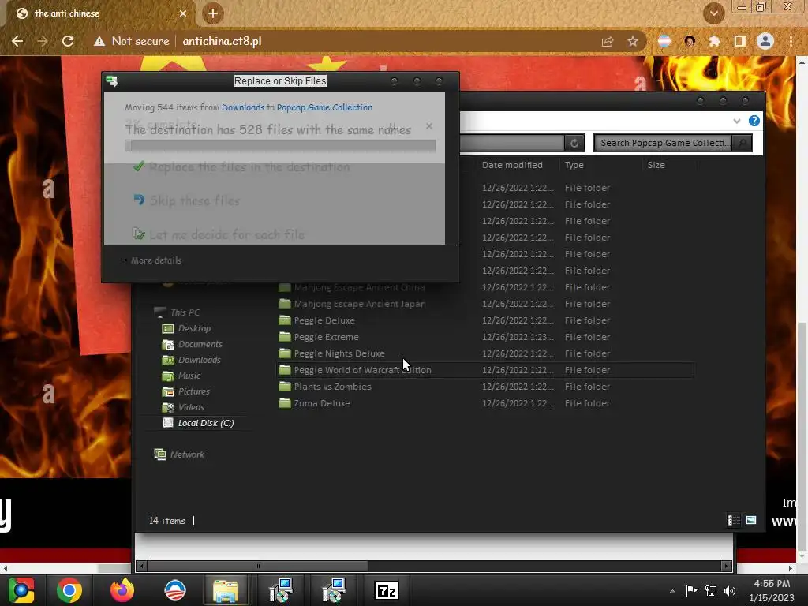Open Explorer help question mark icon
Viewport: 808px width, 606px height.
754,121
